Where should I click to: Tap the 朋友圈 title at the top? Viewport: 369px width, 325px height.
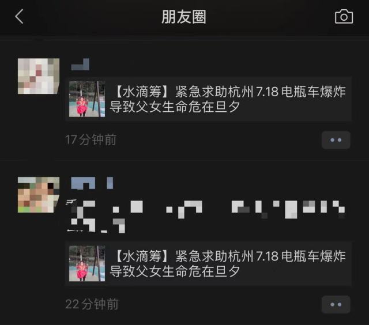(x=184, y=17)
